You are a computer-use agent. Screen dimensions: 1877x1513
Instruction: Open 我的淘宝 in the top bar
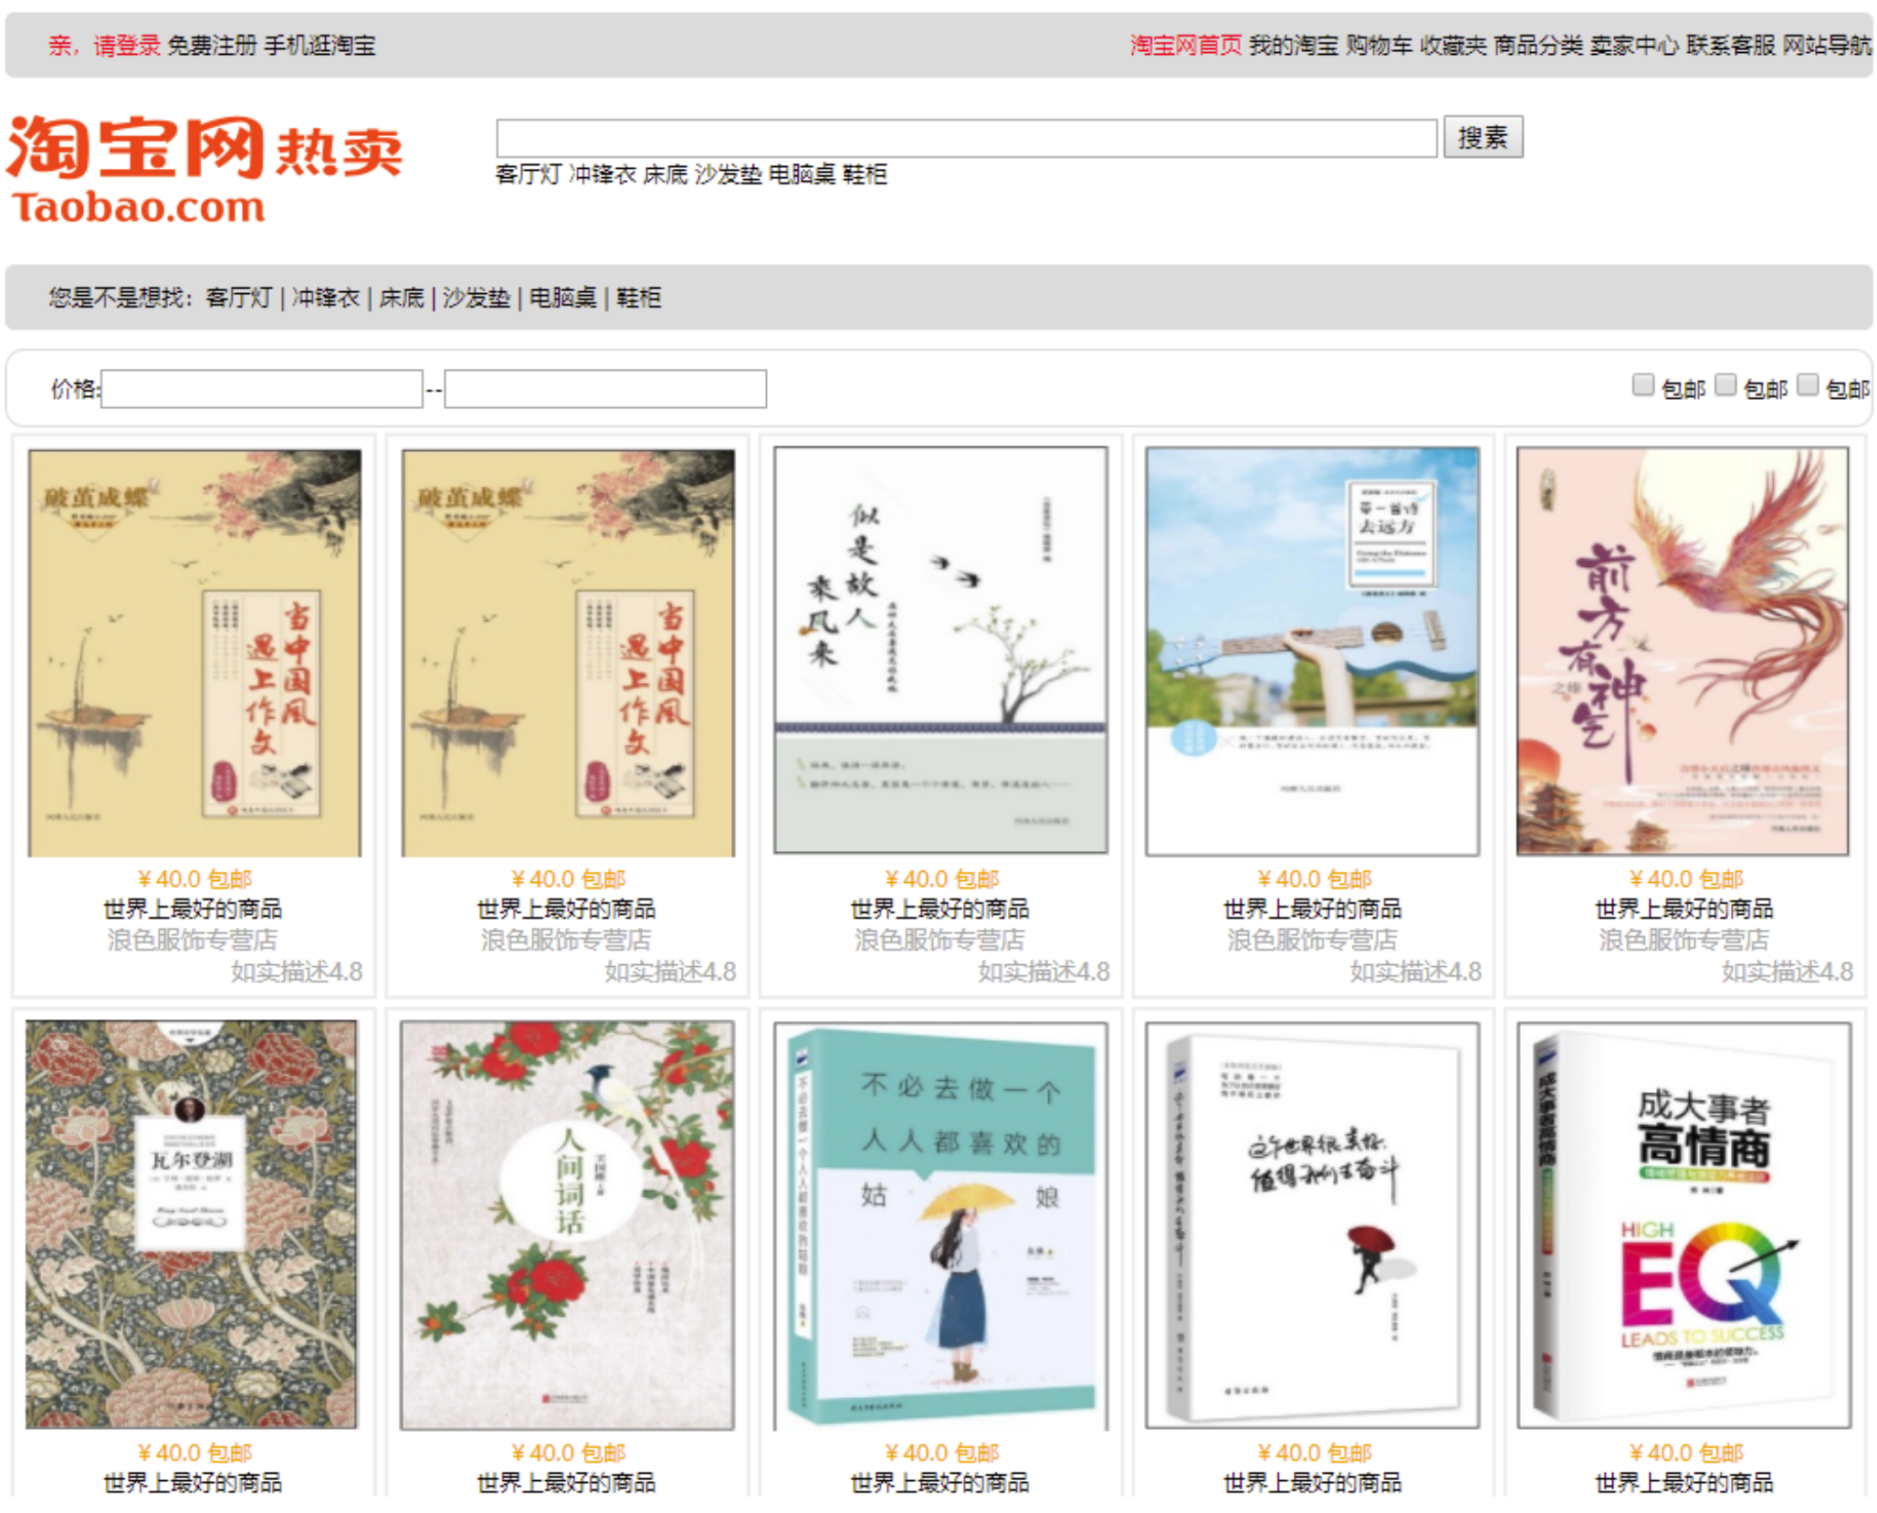click(x=1294, y=45)
